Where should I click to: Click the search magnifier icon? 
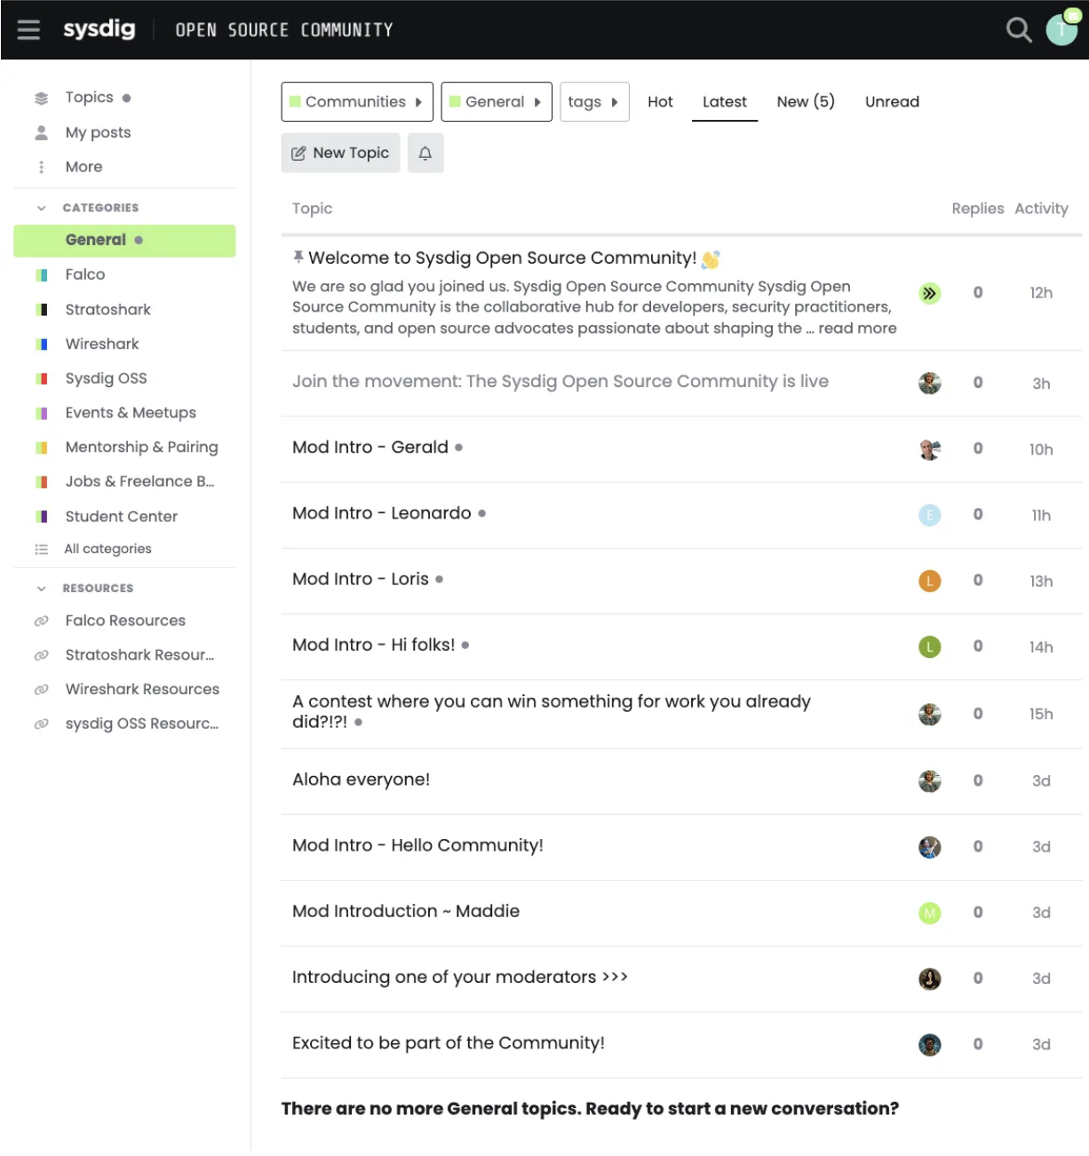[x=1018, y=30]
